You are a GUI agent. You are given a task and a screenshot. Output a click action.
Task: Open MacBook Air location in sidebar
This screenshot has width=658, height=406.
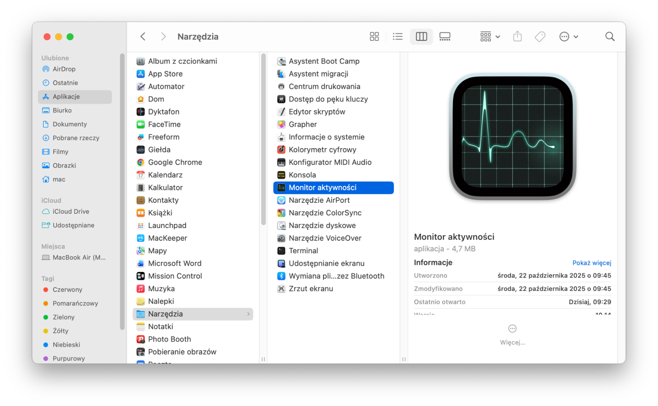tap(75, 257)
